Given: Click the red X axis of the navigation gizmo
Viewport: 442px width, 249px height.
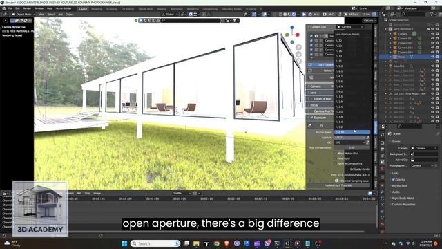Looking at the screenshot, I should (x=298, y=35).
